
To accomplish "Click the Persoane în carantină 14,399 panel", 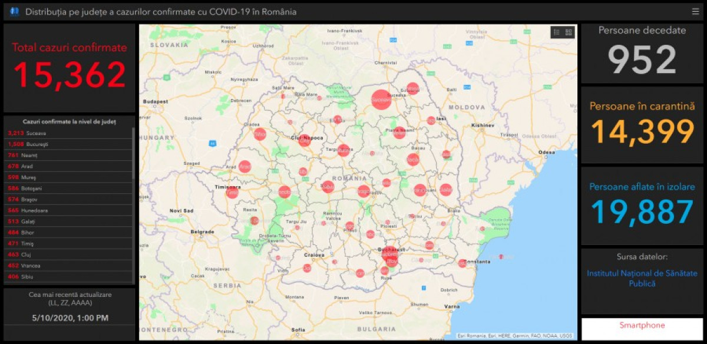I will point(642,125).
